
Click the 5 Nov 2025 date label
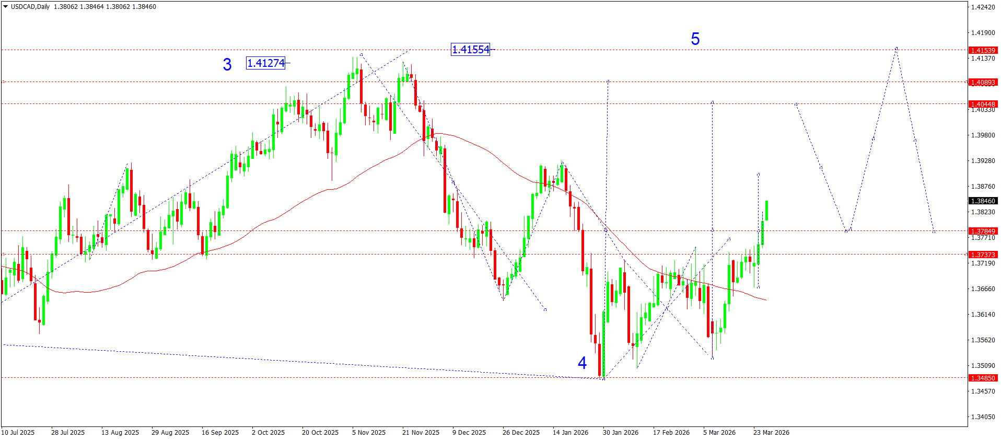tap(369, 432)
